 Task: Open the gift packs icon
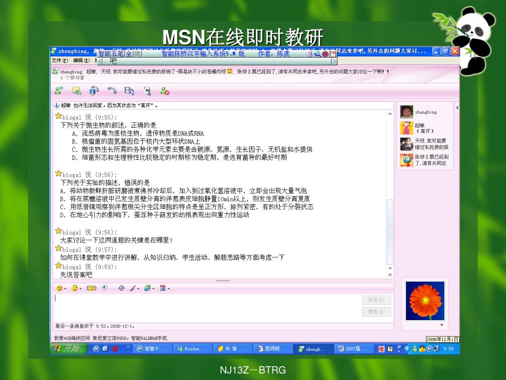[163, 288]
